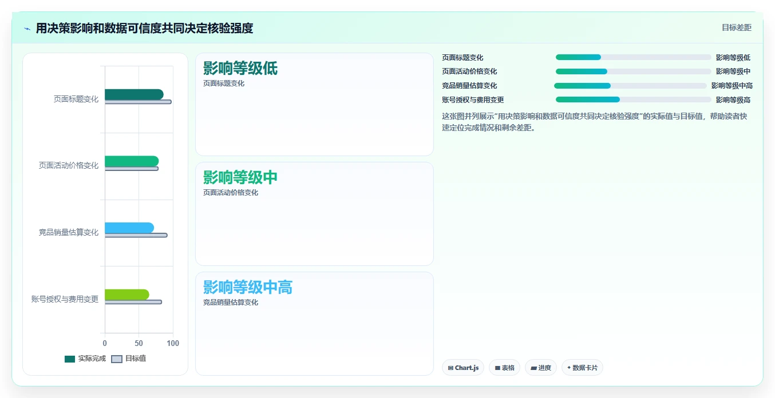Select the 数据卡片 tag chip
Image resolution: width=775 pixels, height=398 pixels.
(x=582, y=368)
